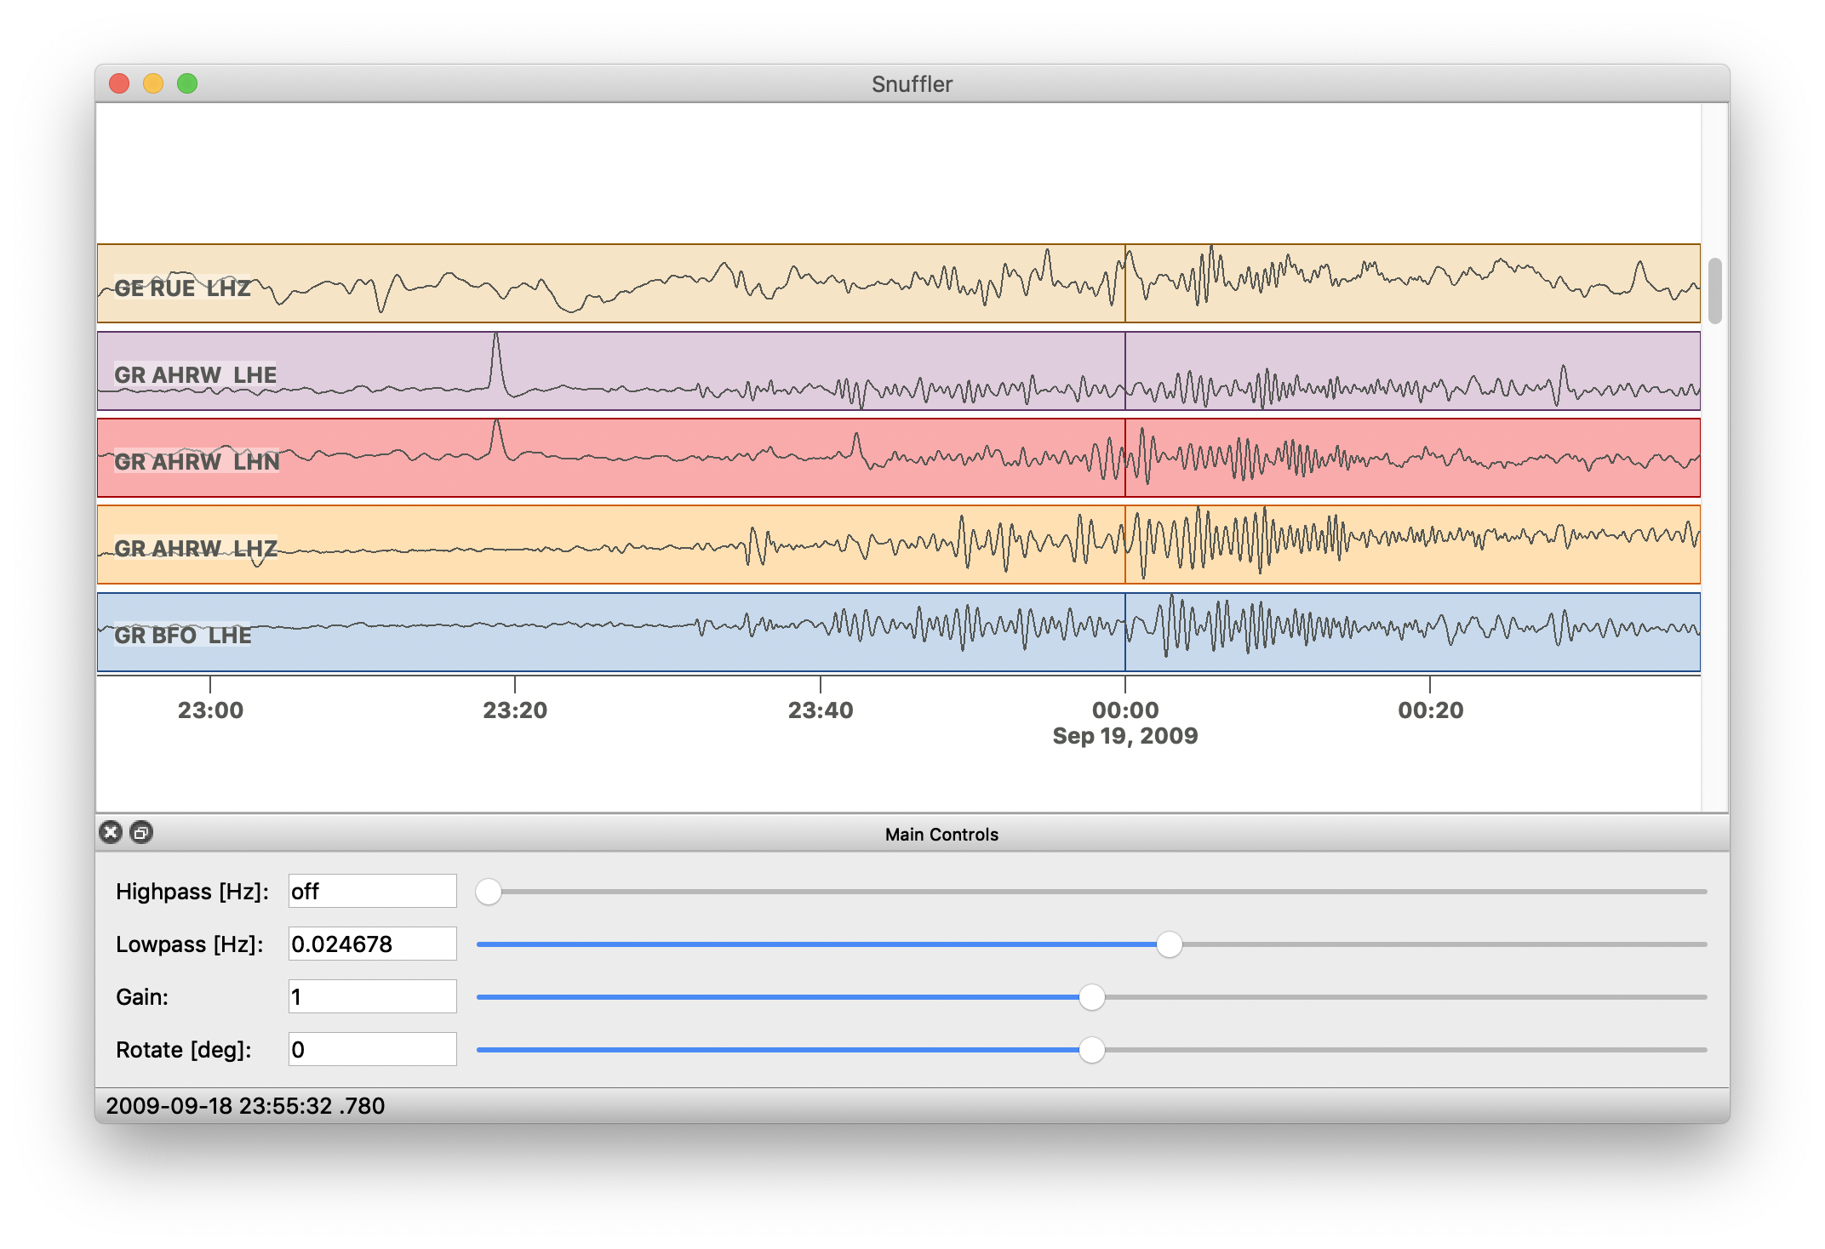The image size is (1825, 1249).
Task: Click the Lowpass [Hz] input field
Action: tap(372, 944)
